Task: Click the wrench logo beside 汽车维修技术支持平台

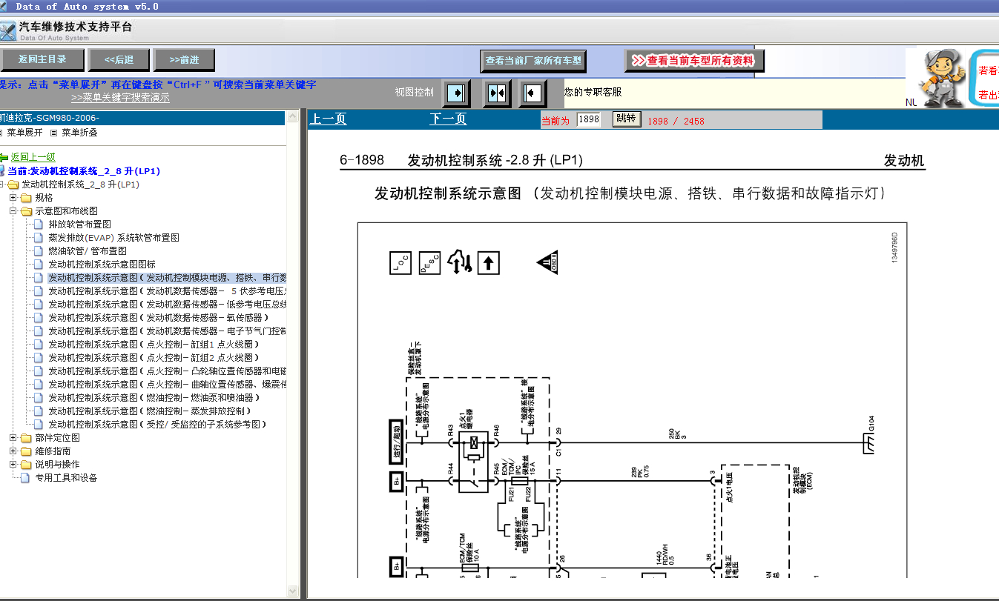Action: pyautogui.click(x=8, y=31)
